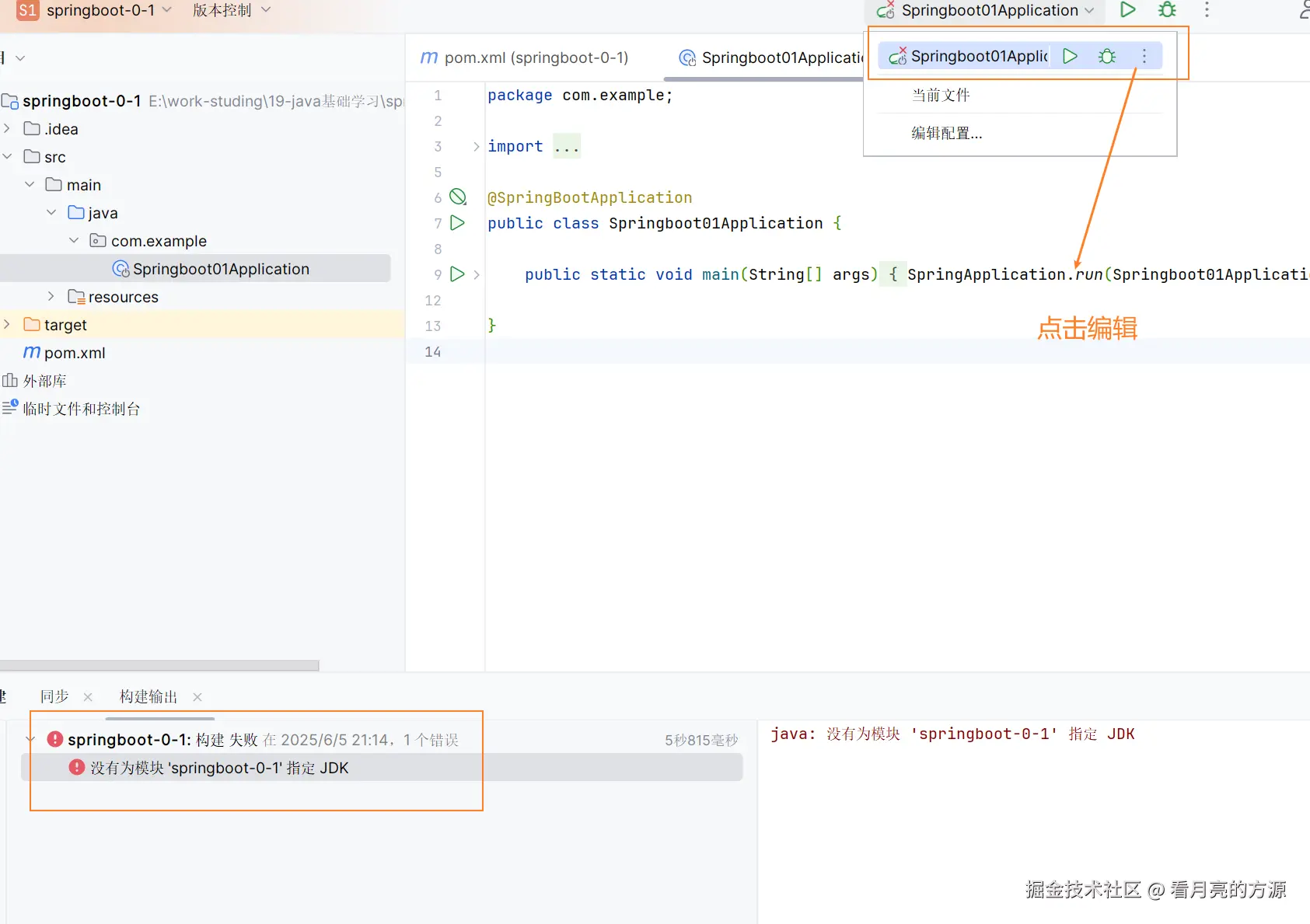
Task: Select the 外部库 node
Action: [x=44, y=381]
